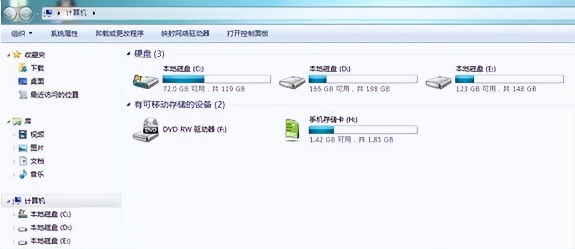575x249 pixels.
Task: Click 卸载或更改程序 (Uninstall or change program)
Action: click(119, 33)
